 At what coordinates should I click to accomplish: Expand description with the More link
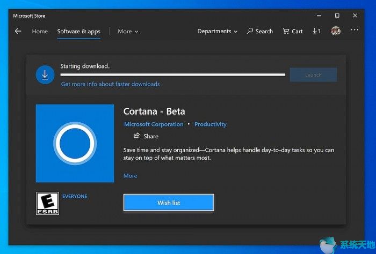point(130,176)
